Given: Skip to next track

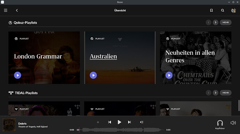Looking at the screenshot, I should 129,122.
